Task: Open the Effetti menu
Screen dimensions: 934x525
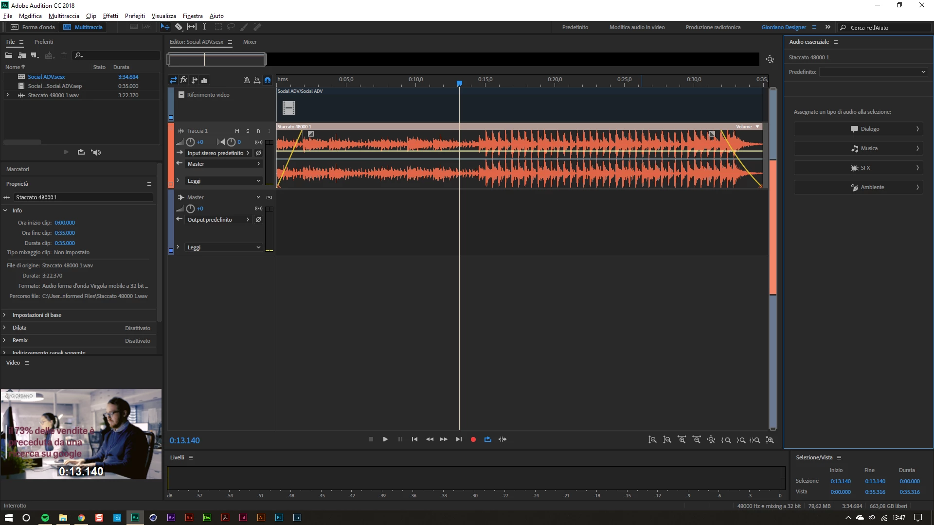Action: [x=110, y=16]
